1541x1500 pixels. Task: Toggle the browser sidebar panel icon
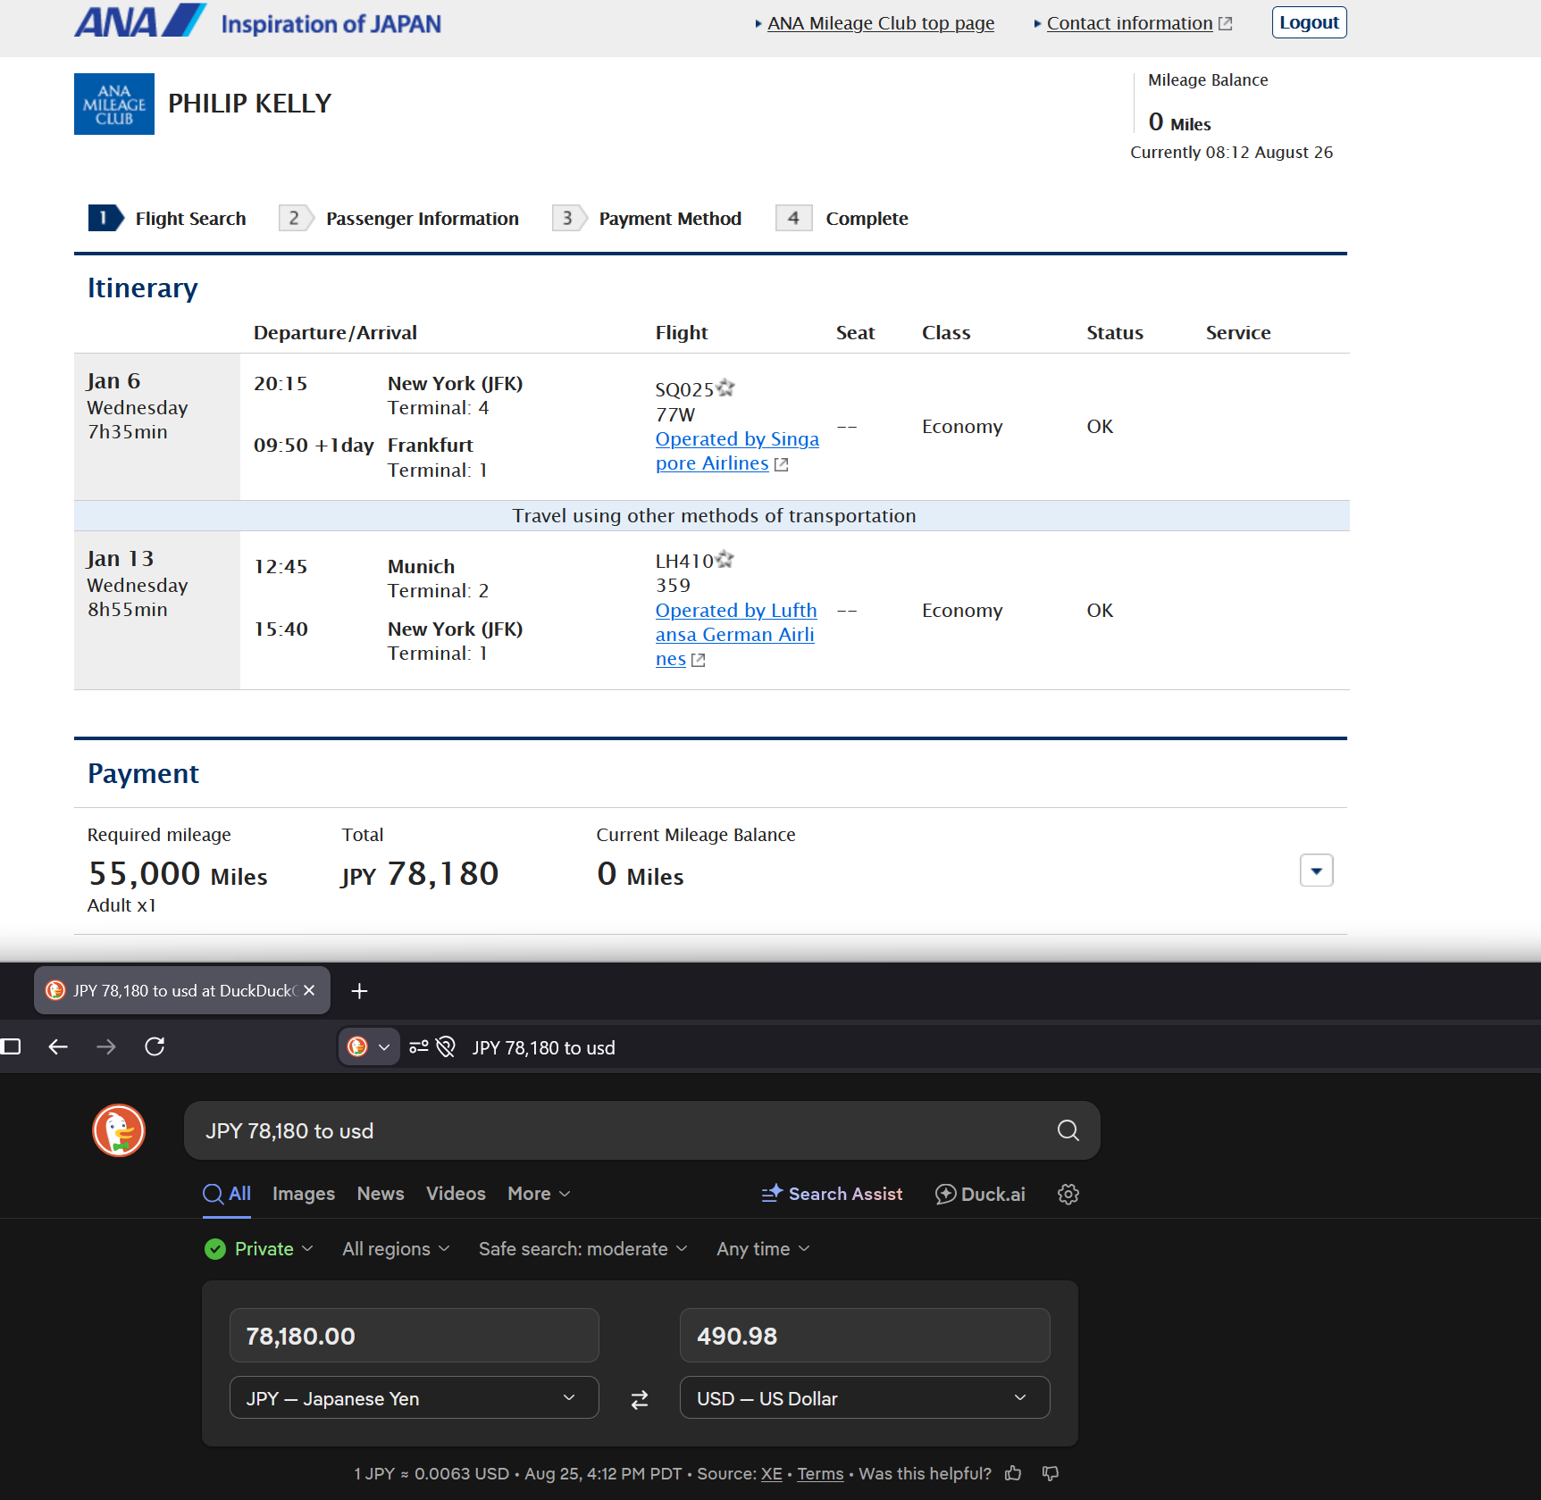coord(11,1046)
